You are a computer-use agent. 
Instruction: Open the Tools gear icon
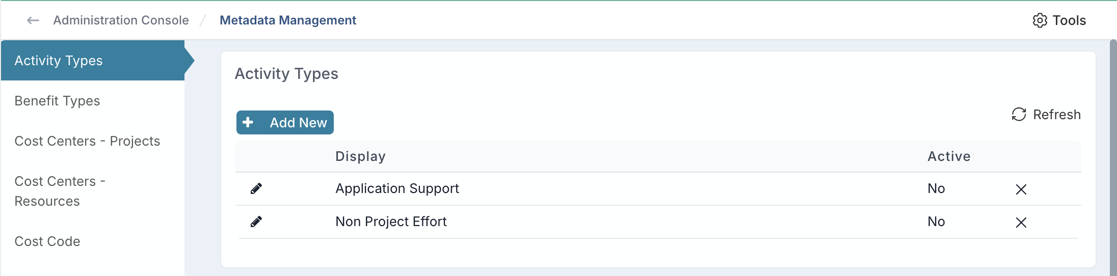(1040, 20)
